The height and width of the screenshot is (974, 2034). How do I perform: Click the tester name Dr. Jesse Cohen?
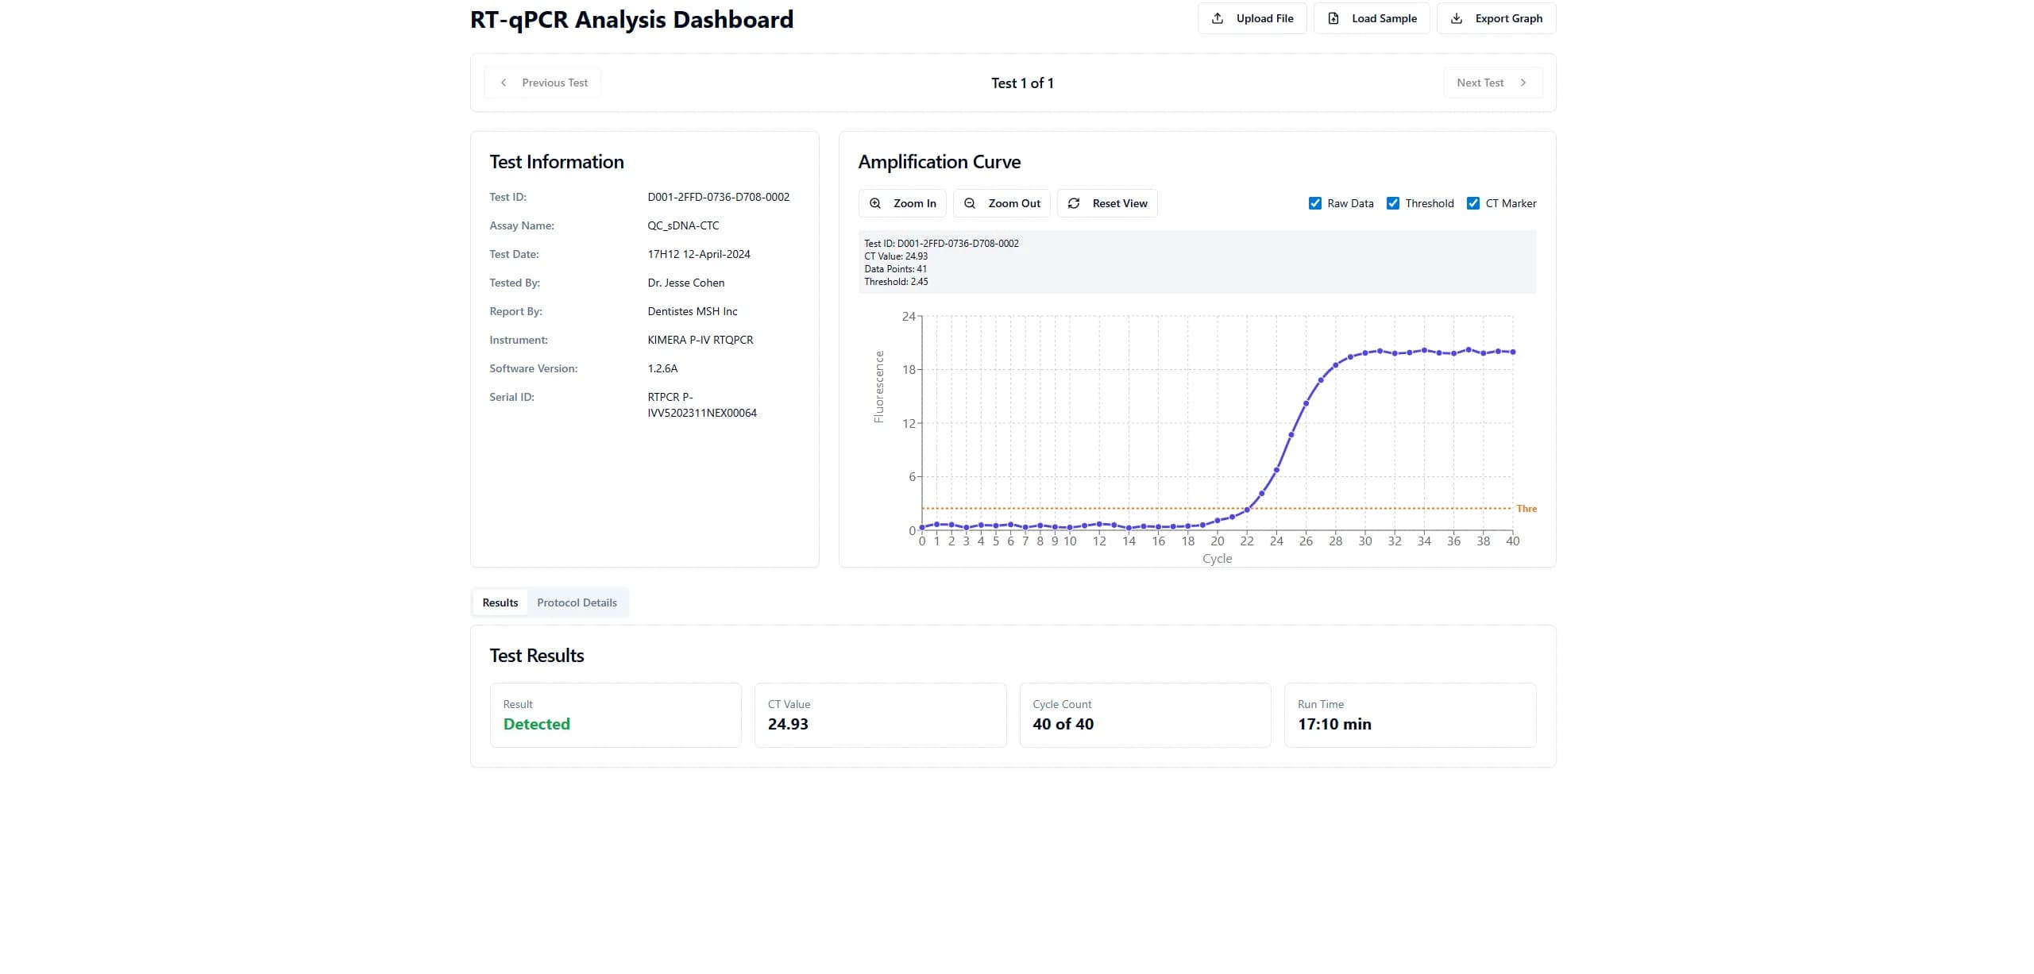tap(686, 283)
